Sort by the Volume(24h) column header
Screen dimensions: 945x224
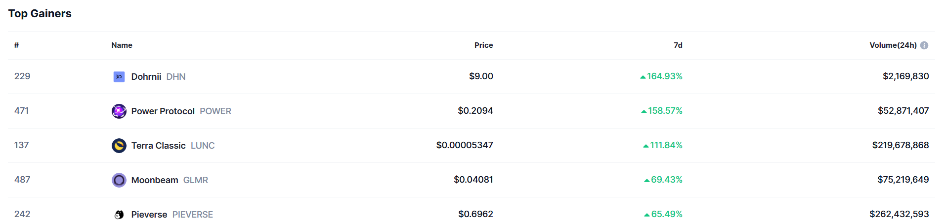893,45
